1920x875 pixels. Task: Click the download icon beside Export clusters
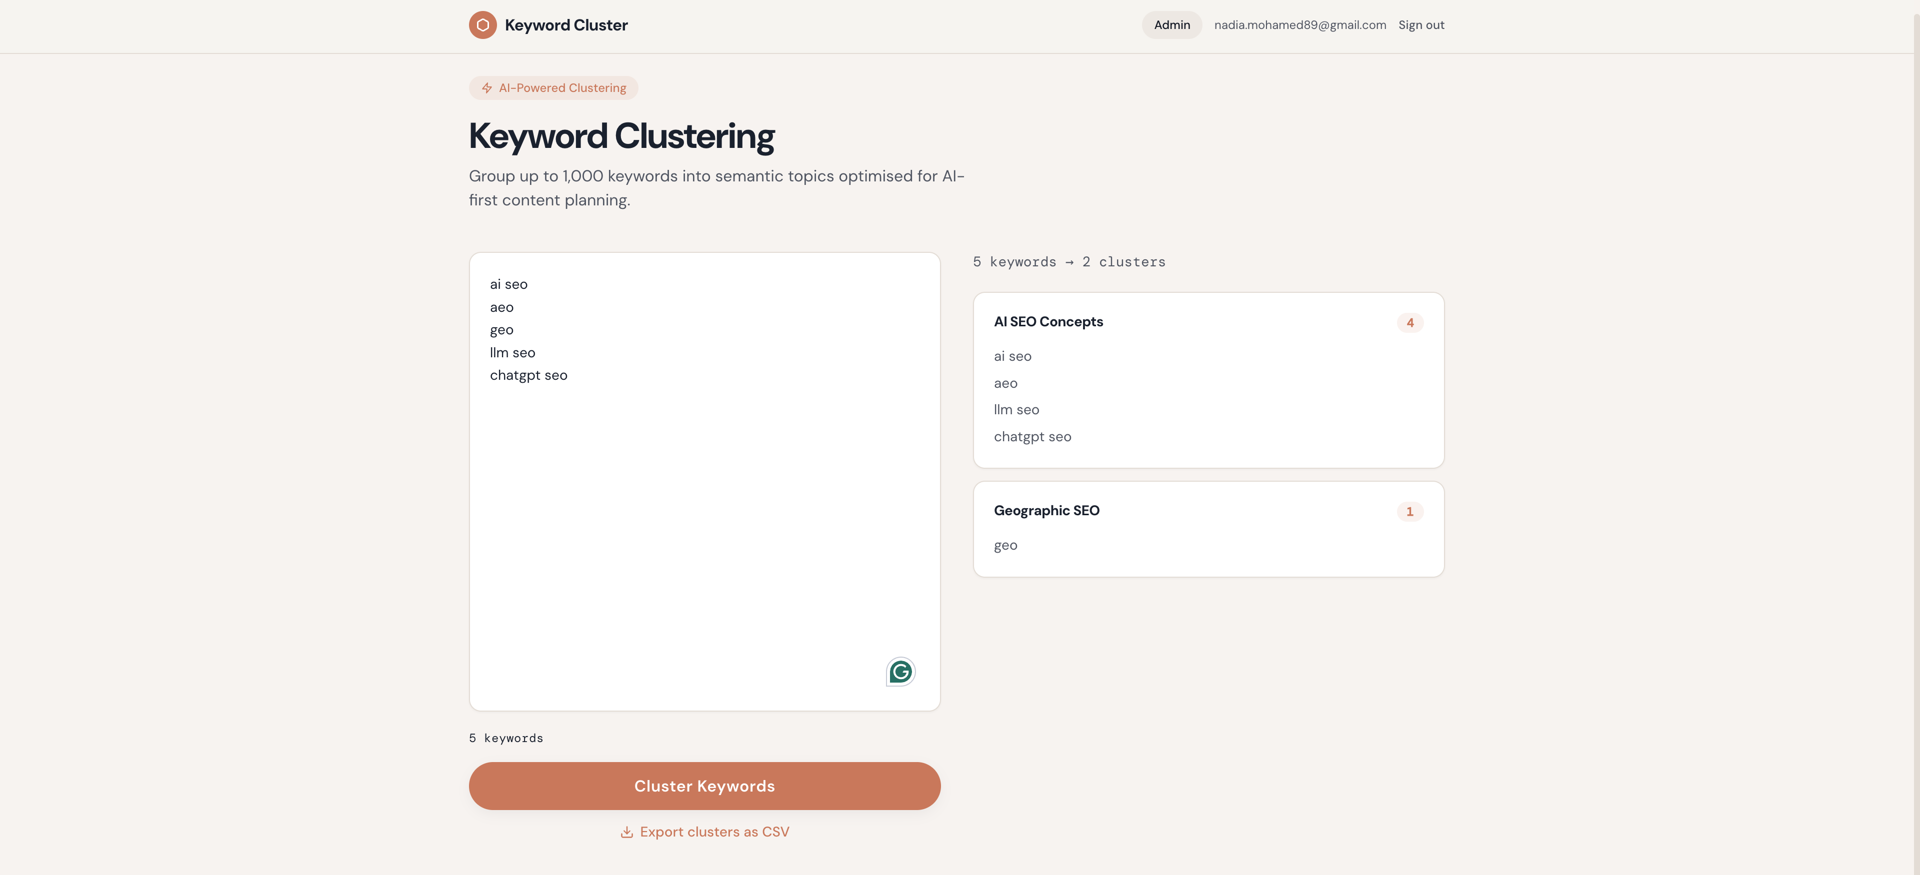[x=627, y=832]
